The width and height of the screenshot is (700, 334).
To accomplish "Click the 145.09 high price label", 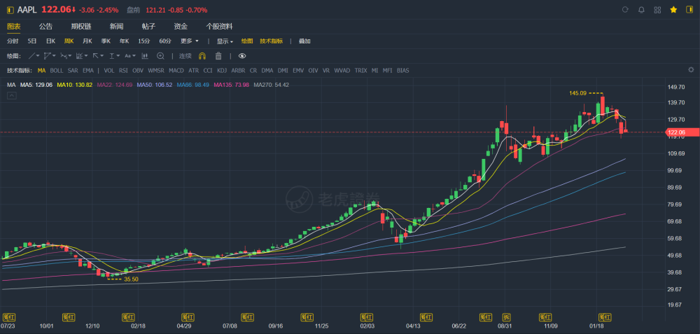I will 577,93.
